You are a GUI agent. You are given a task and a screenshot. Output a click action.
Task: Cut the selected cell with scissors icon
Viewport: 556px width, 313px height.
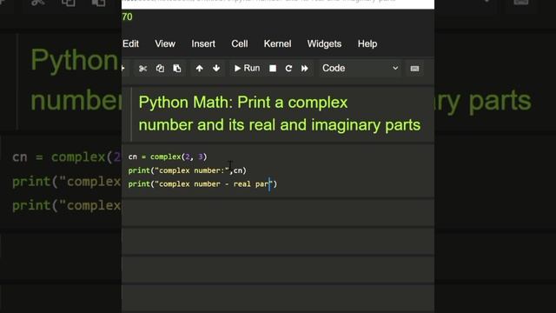click(142, 69)
